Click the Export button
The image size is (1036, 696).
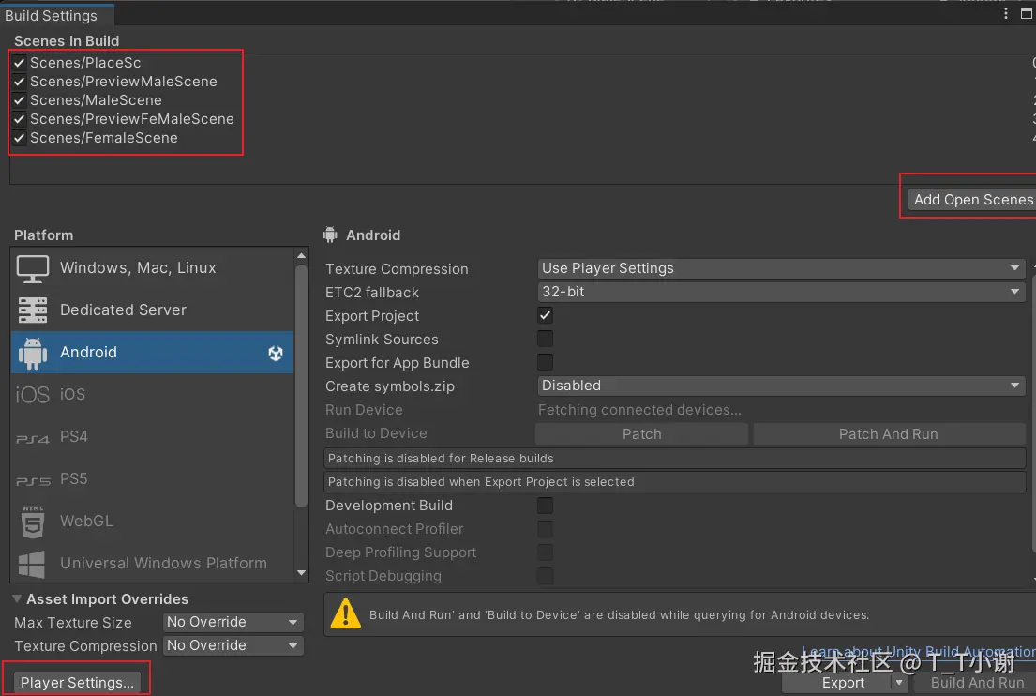(x=843, y=682)
